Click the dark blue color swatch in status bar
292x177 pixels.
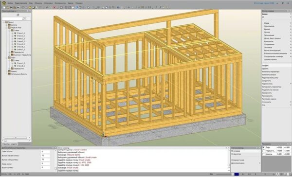pyautogui.click(x=237, y=174)
